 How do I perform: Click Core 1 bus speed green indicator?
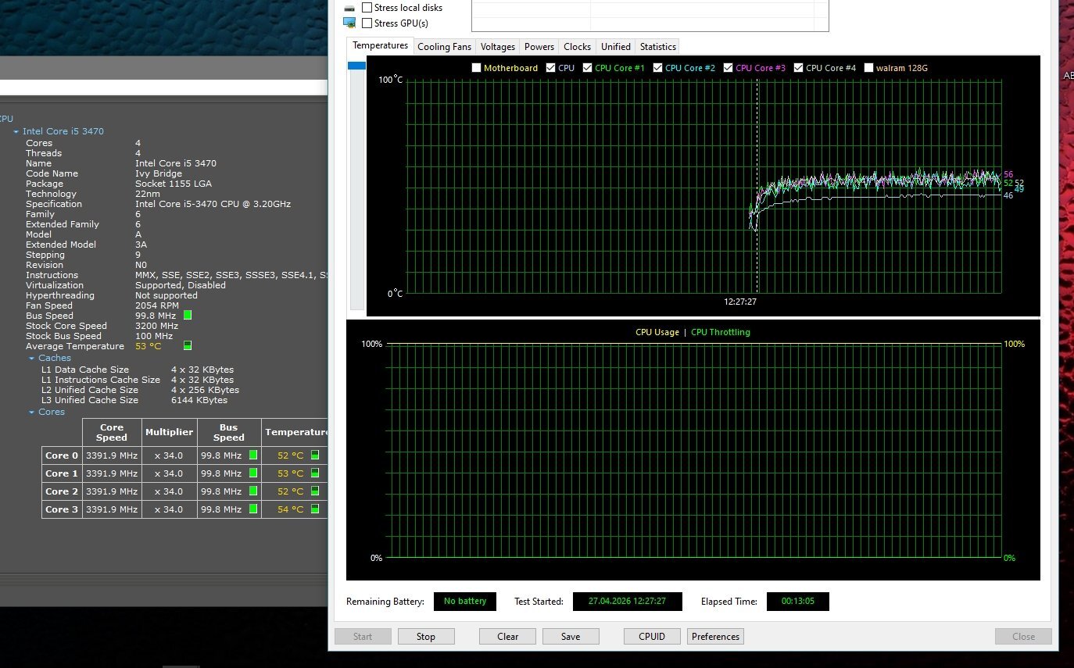pos(253,473)
